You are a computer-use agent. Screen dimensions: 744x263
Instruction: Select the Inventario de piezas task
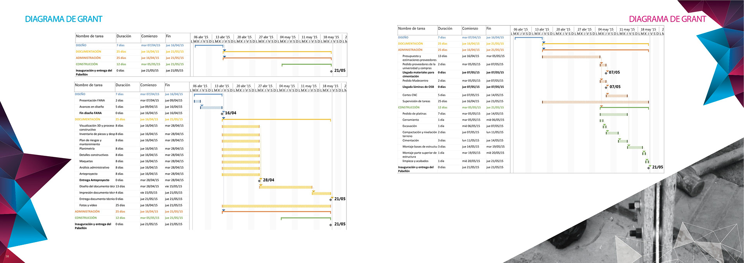97,134
